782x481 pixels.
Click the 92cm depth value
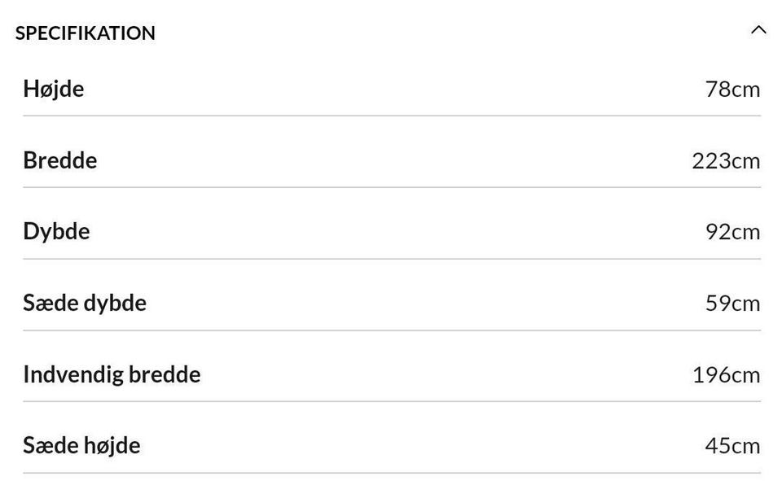pos(732,232)
